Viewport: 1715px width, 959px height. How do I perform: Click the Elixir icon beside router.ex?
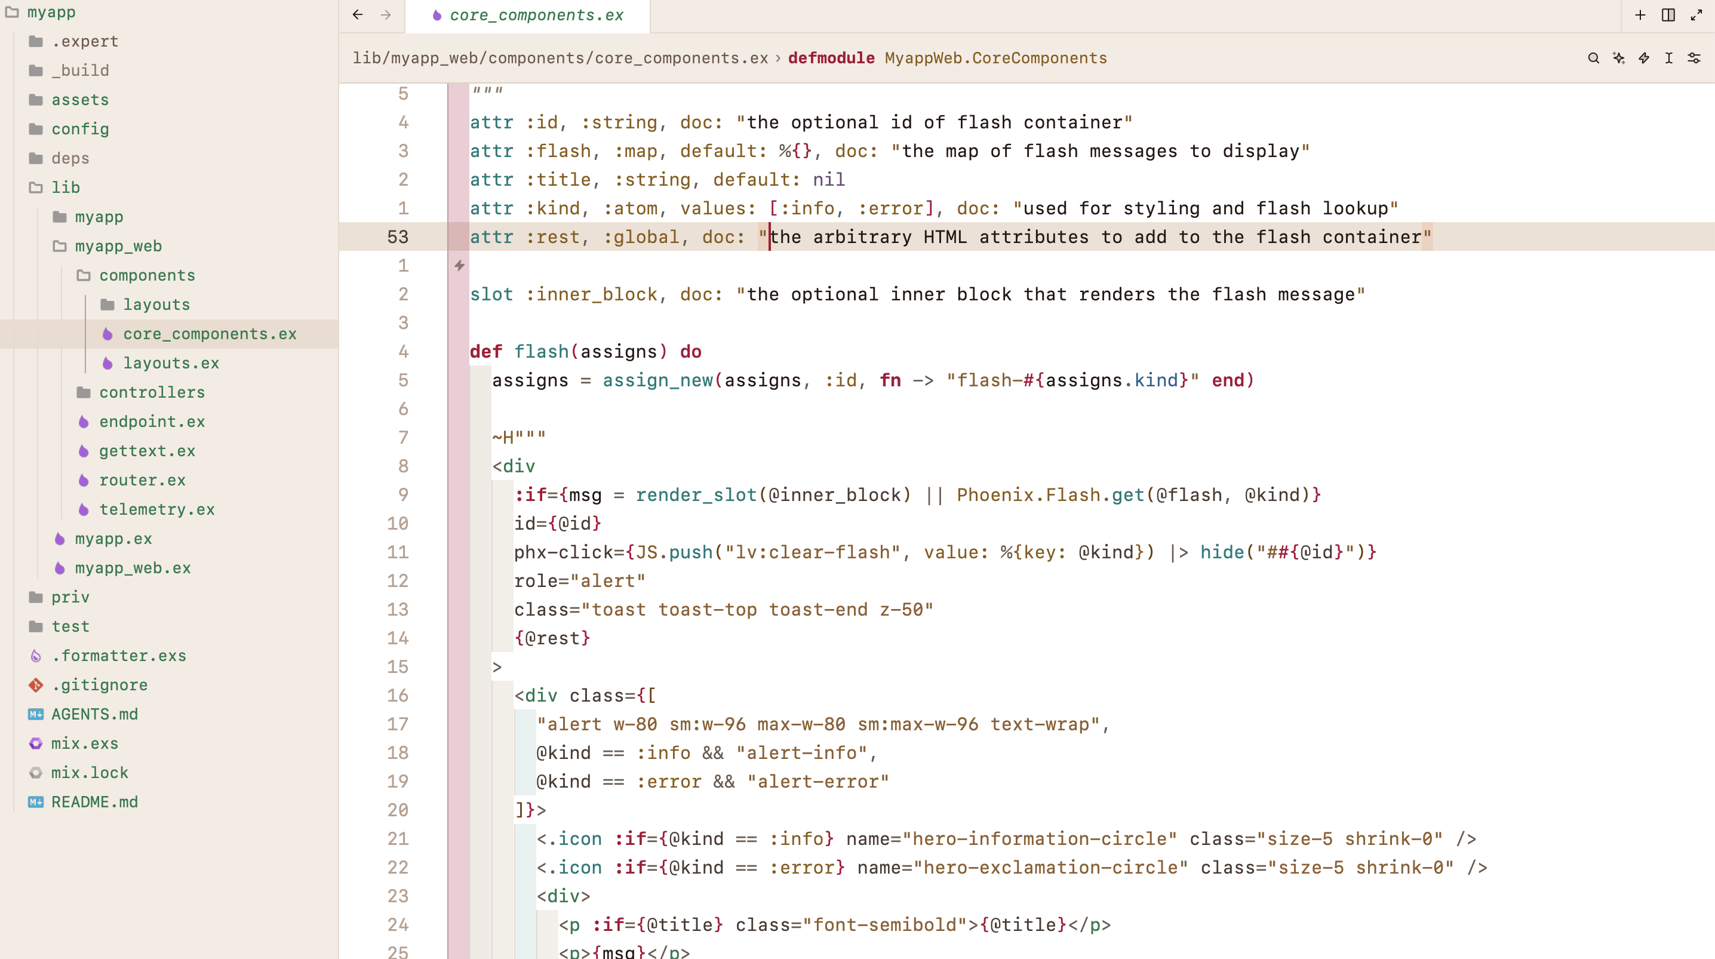[x=83, y=480]
